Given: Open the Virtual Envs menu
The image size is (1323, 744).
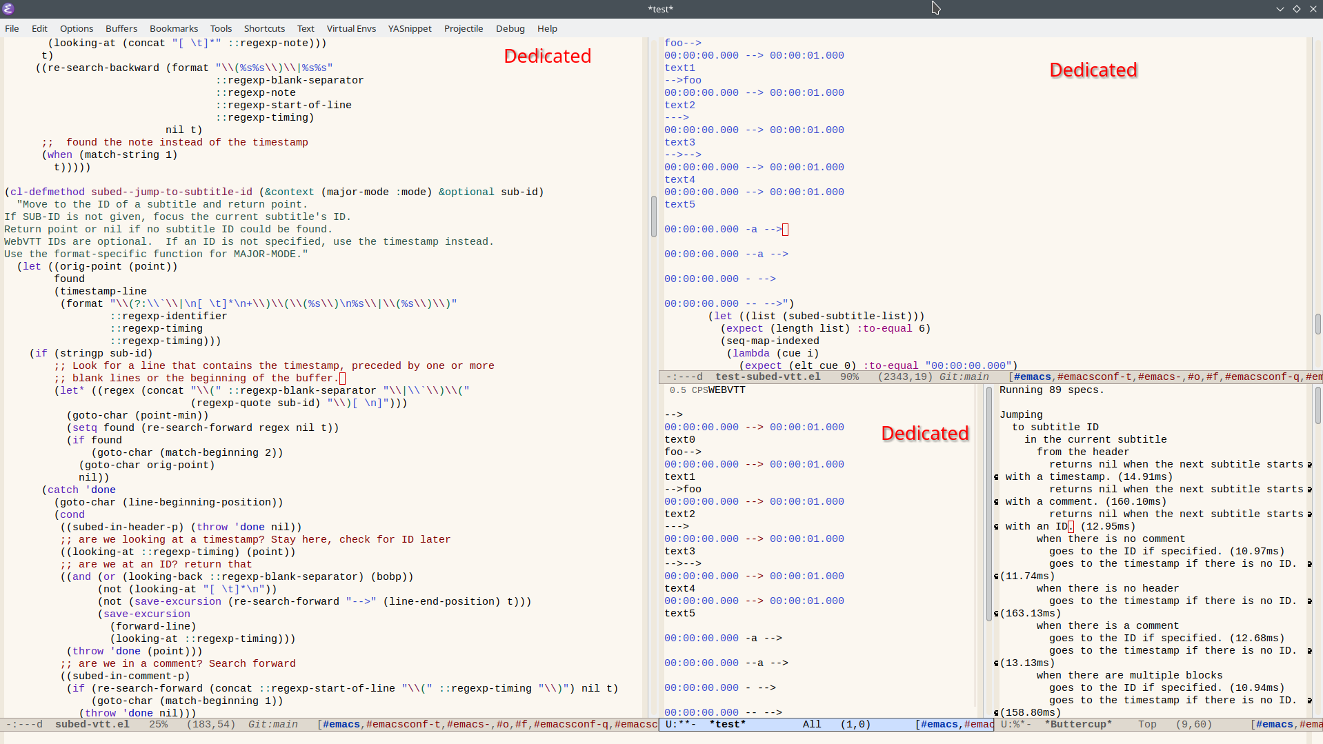Looking at the screenshot, I should [351, 28].
